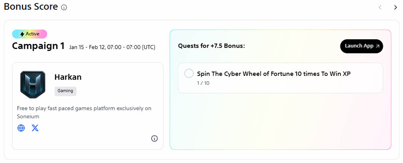Click the arrow icon inside Launch App
403x163 pixels.
[x=378, y=46]
